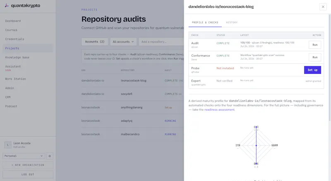Select the adaptyq repository row
331x181 pixels.
point(132,121)
